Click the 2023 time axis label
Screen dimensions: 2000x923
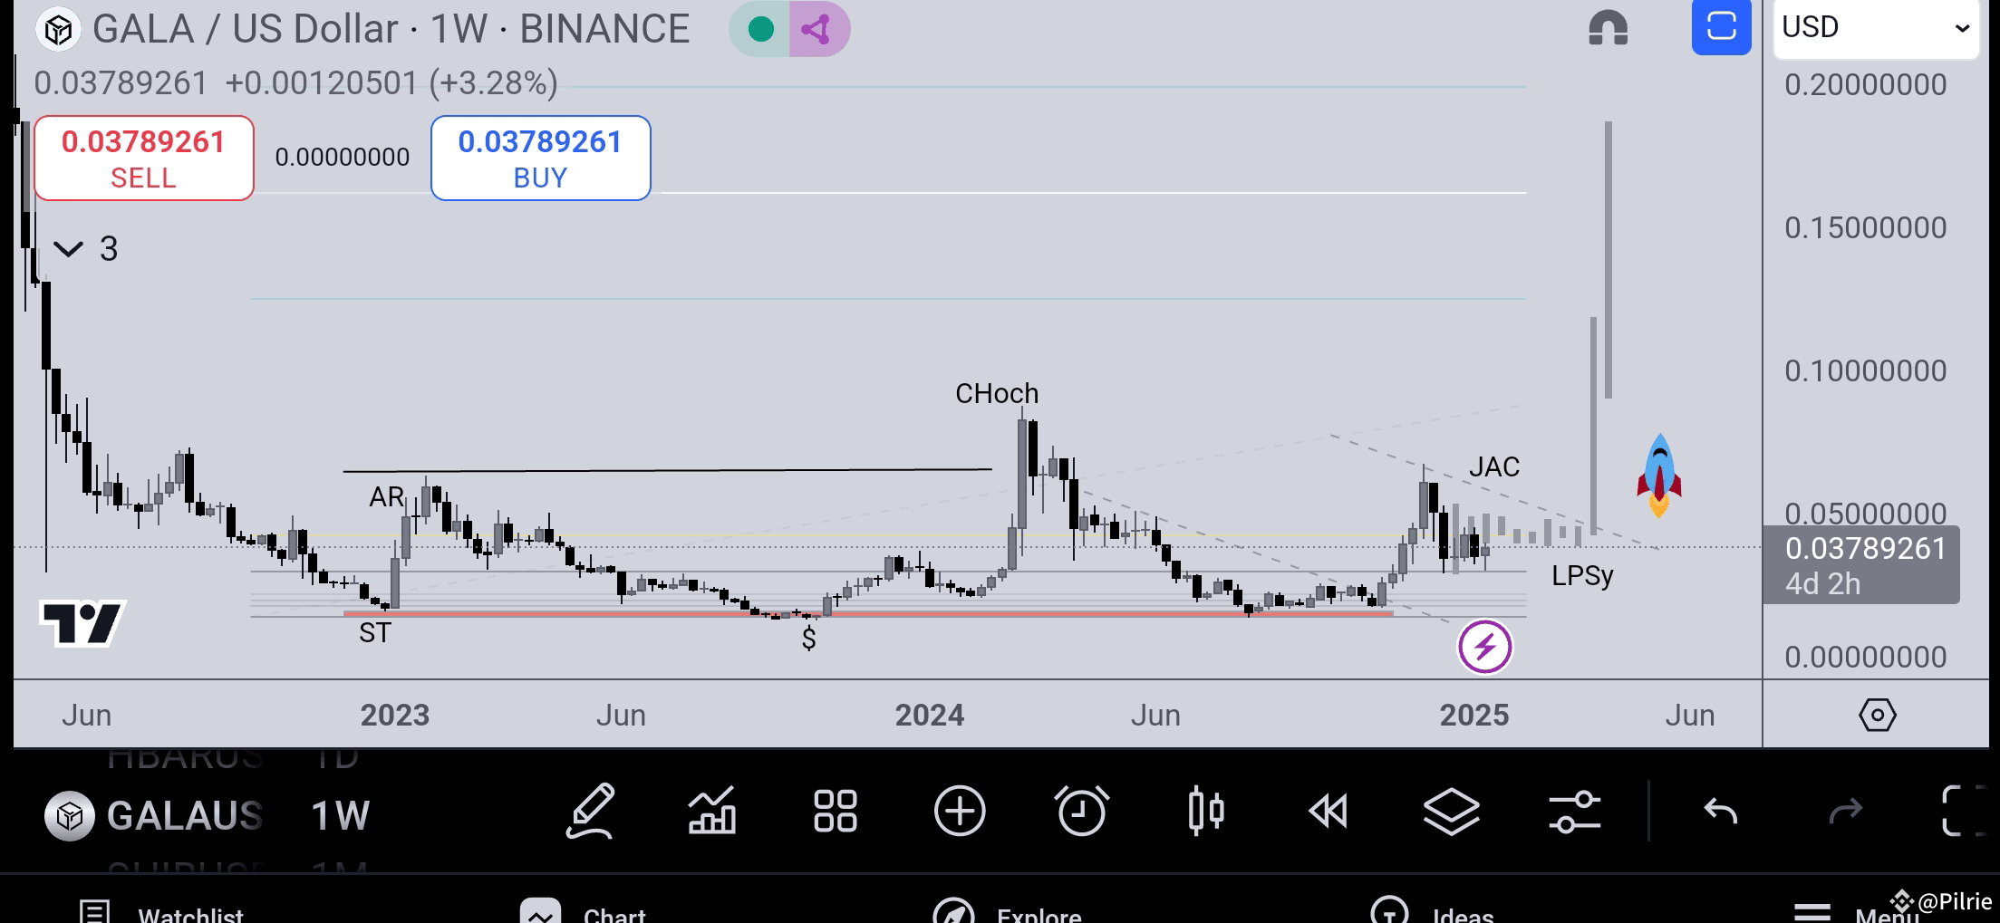pyautogui.click(x=395, y=716)
